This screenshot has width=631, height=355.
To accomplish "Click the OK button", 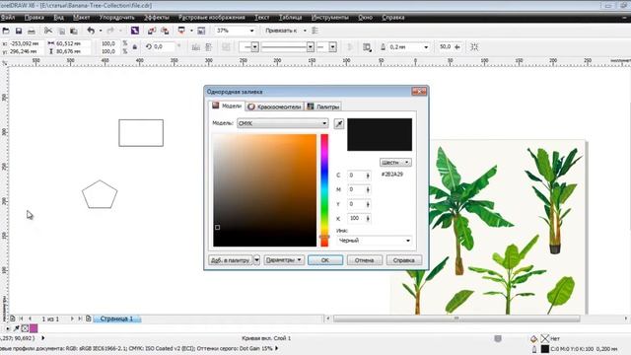I will pyautogui.click(x=325, y=260).
